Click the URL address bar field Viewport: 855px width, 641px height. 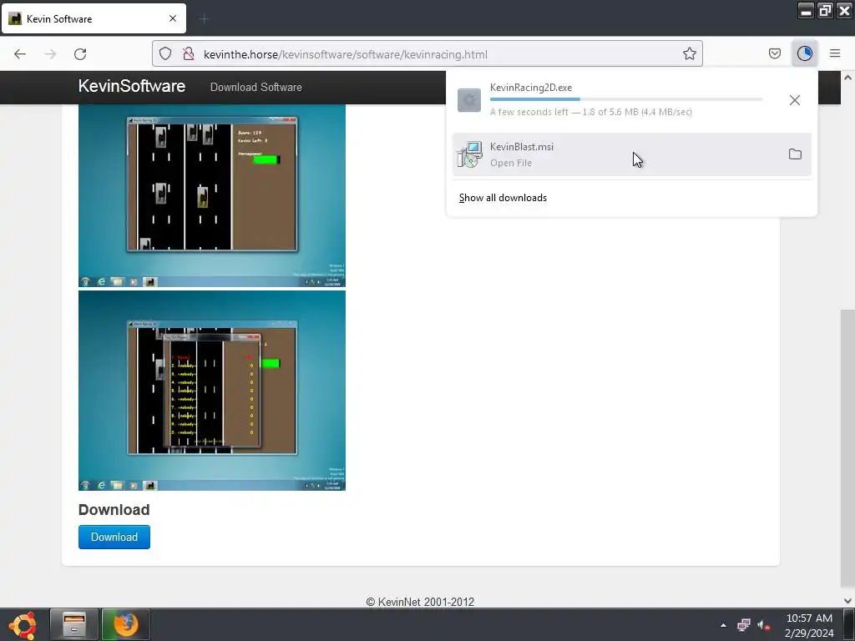point(427,54)
